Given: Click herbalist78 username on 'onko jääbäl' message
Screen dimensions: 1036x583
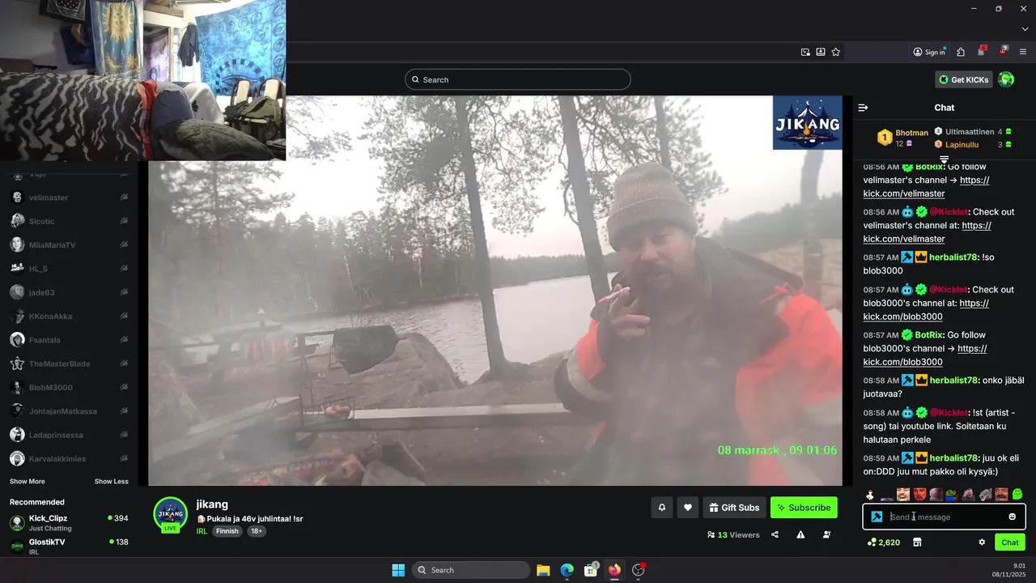Looking at the screenshot, I should click(x=953, y=381).
